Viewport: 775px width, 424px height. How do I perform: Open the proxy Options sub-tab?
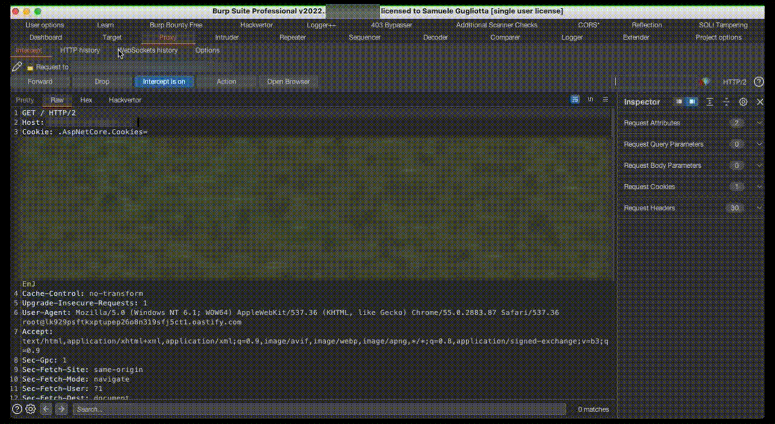pos(208,50)
